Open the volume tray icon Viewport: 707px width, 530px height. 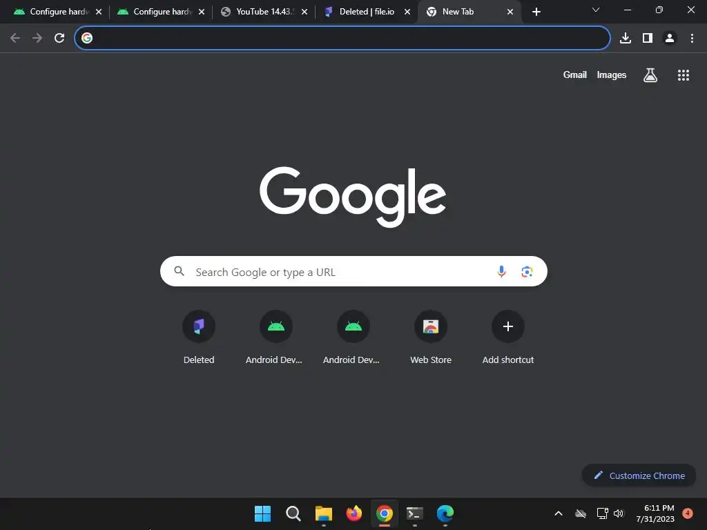click(x=619, y=513)
